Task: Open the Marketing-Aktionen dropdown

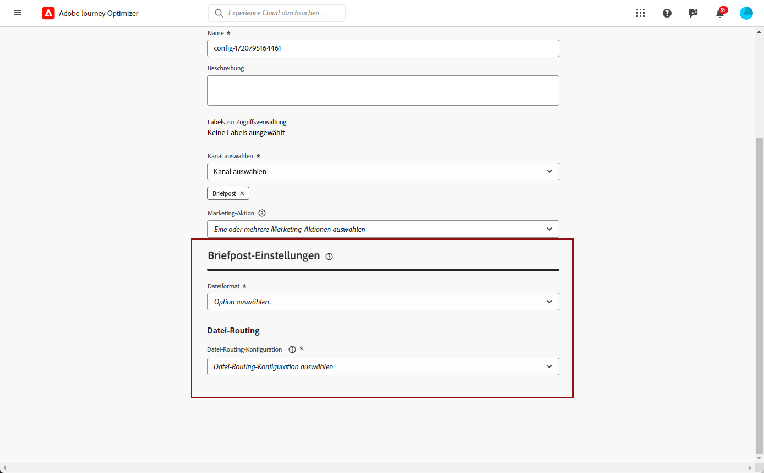Action: [x=383, y=229]
